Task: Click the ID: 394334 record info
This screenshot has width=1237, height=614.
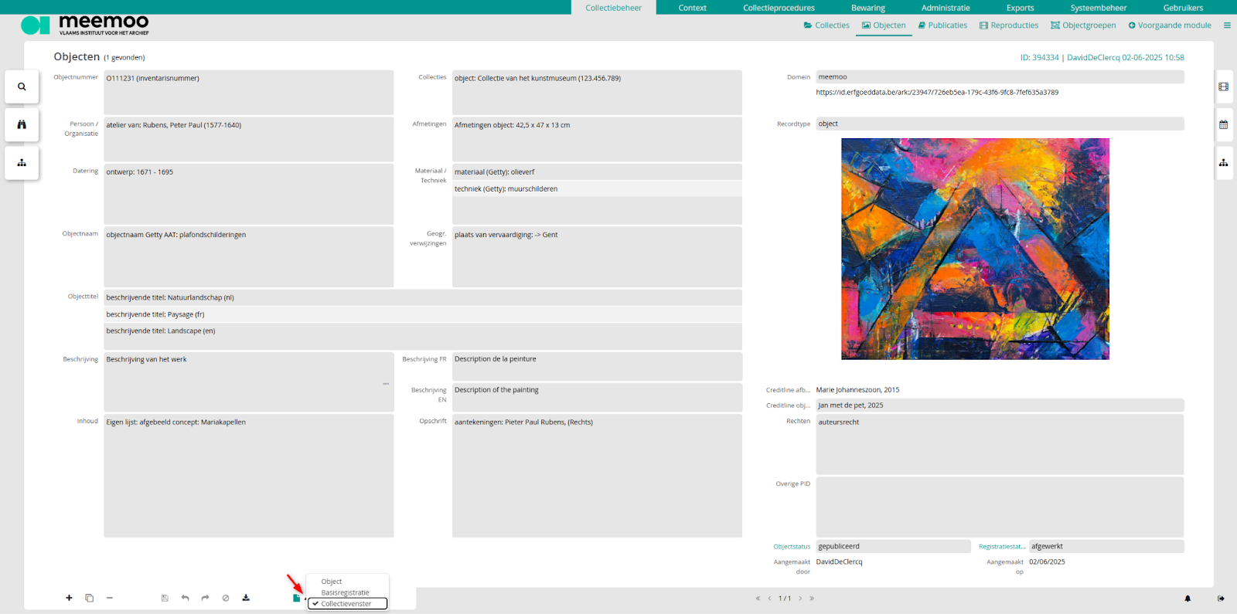Action: coord(1039,58)
